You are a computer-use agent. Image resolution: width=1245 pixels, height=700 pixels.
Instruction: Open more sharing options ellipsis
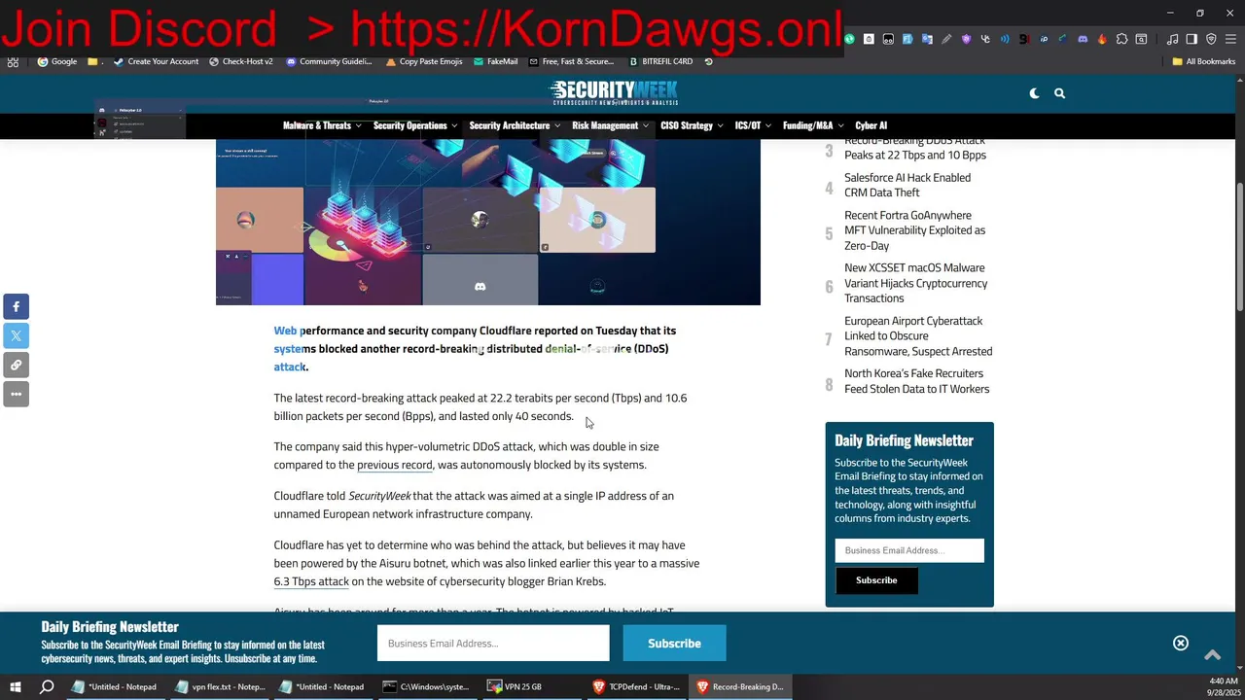[16, 394]
